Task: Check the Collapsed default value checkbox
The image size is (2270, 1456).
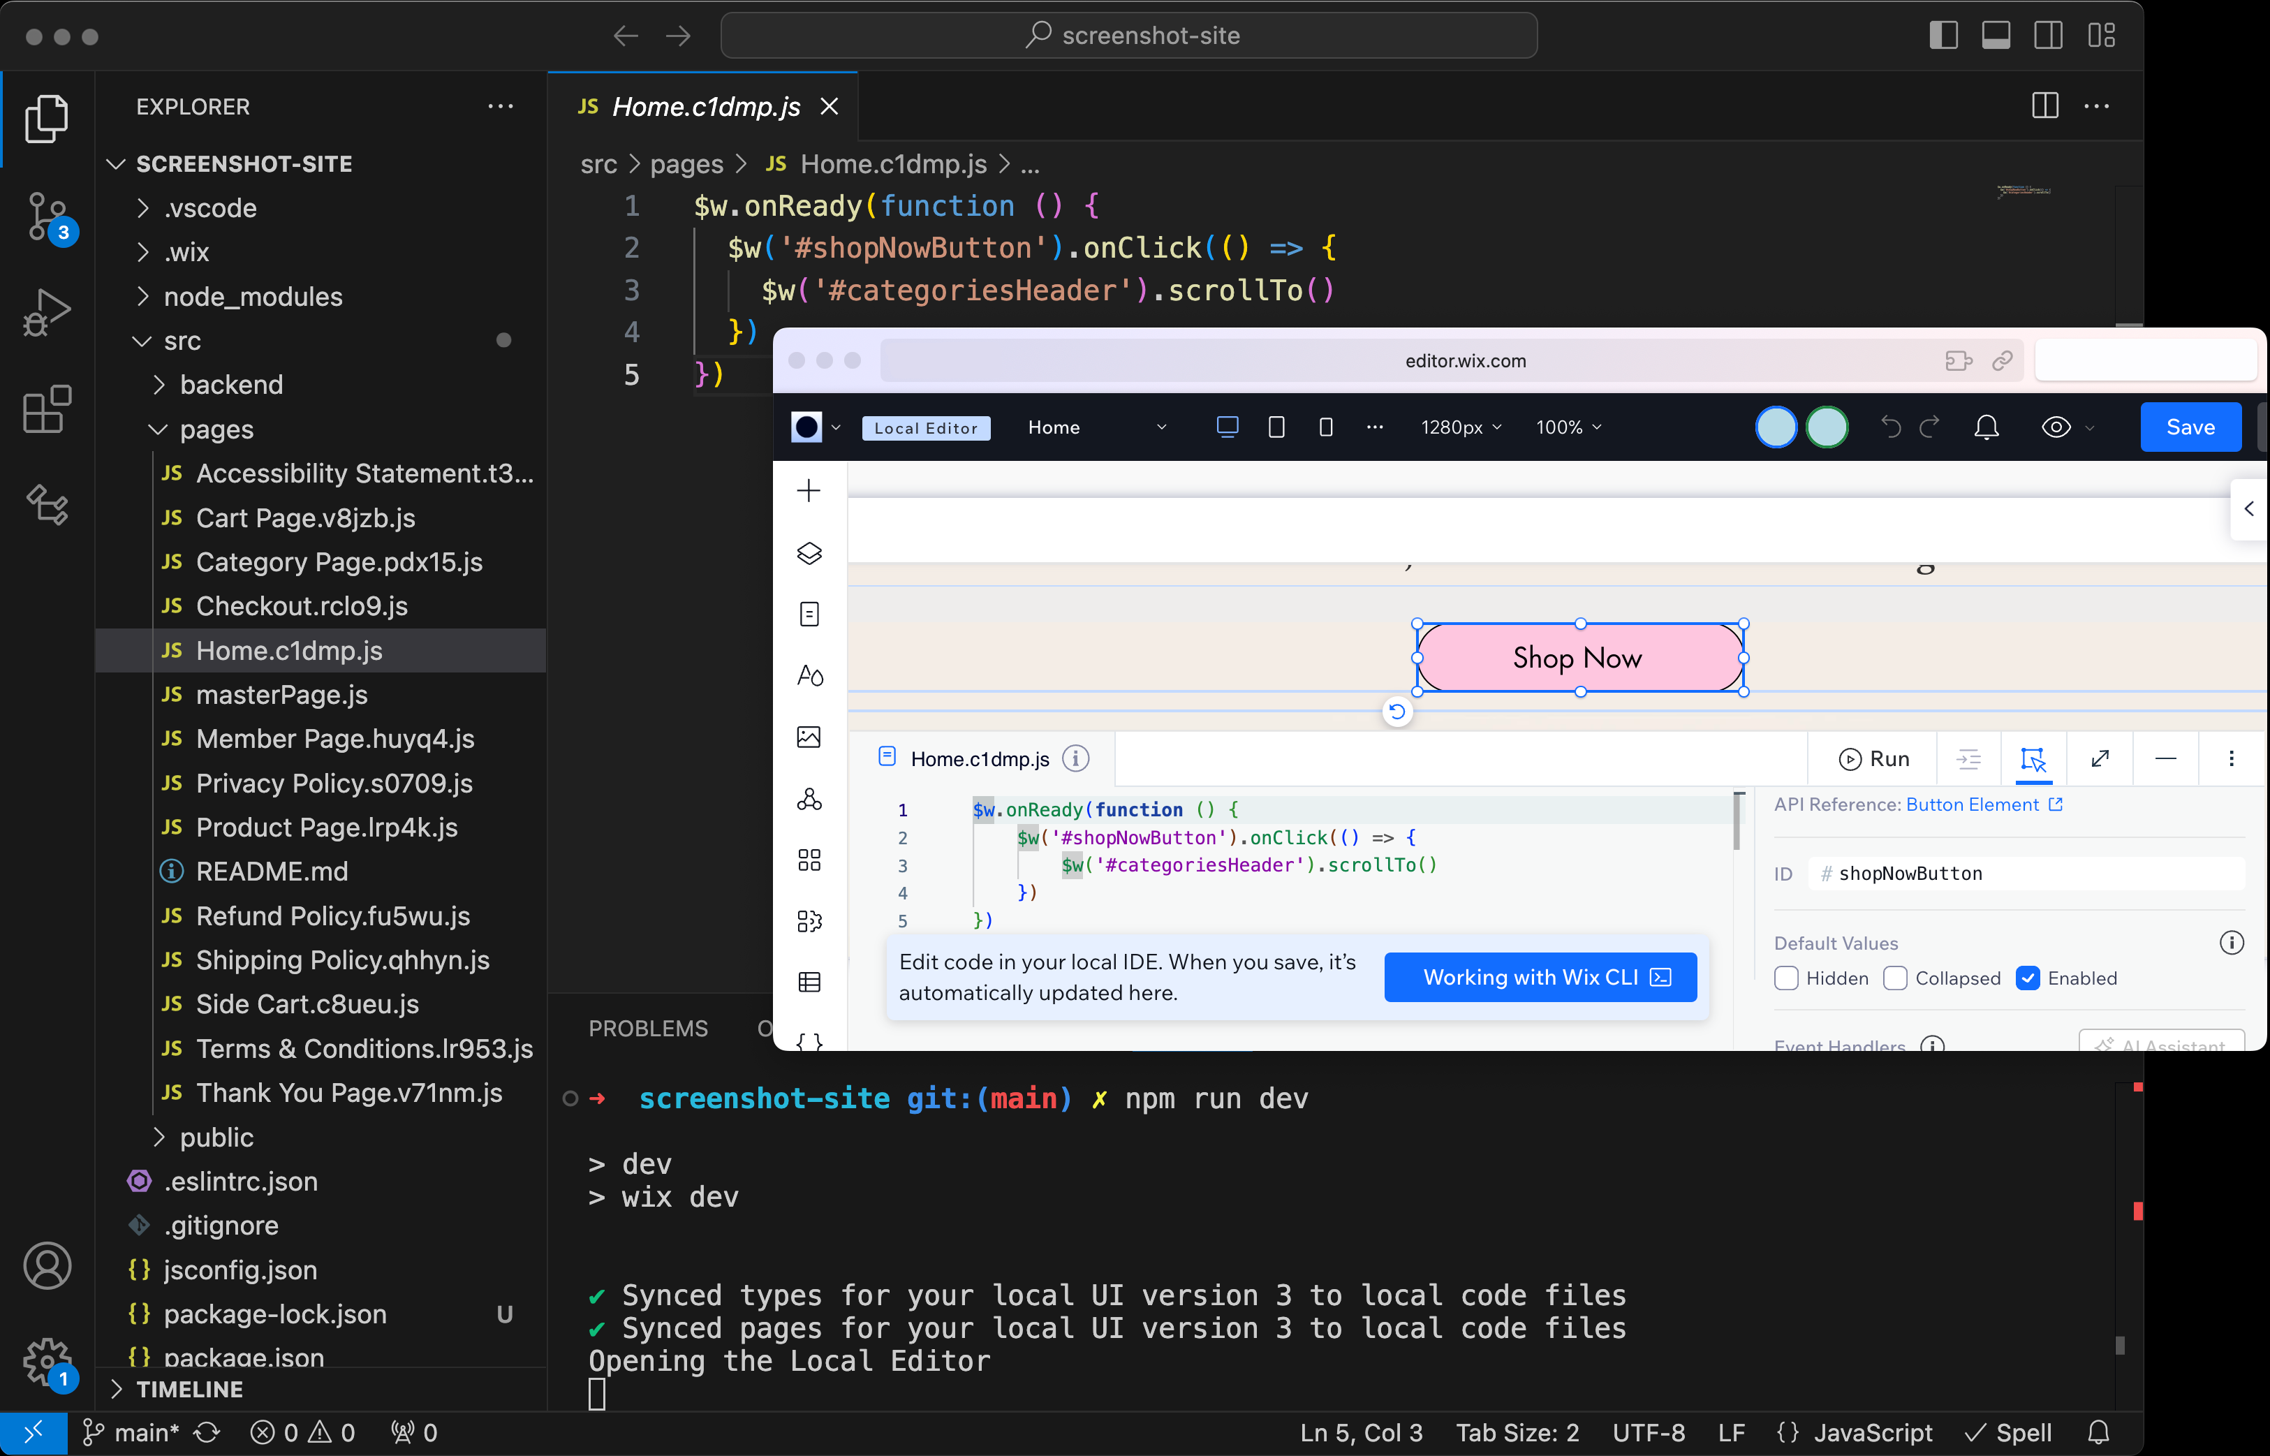Action: click(x=1894, y=978)
